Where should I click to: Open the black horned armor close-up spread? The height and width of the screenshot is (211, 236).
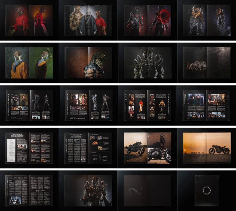pyautogui.click(x=148, y=63)
